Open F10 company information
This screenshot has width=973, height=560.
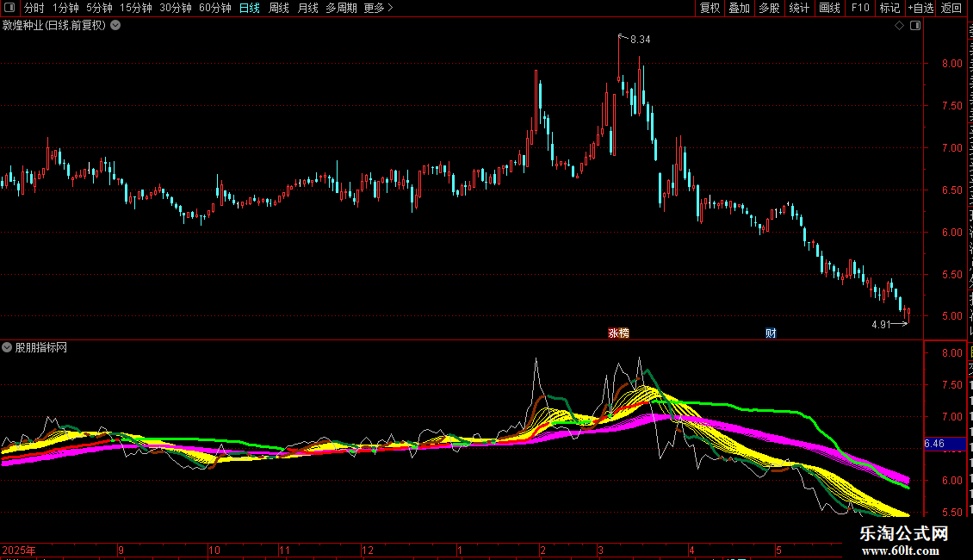tap(860, 8)
